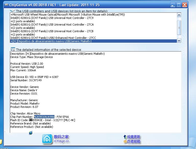Image resolution: width=196 pixels, height=149 pixels.
Task: Click the USB device list header icon
Action: pos(13,10)
